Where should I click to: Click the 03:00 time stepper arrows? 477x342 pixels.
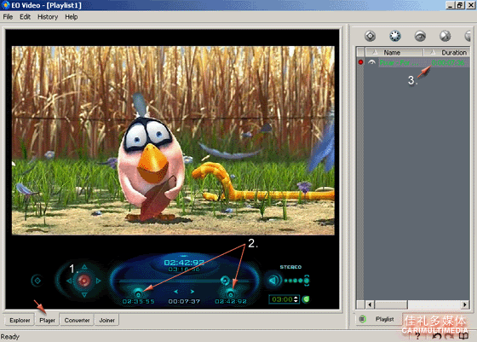click(296, 299)
